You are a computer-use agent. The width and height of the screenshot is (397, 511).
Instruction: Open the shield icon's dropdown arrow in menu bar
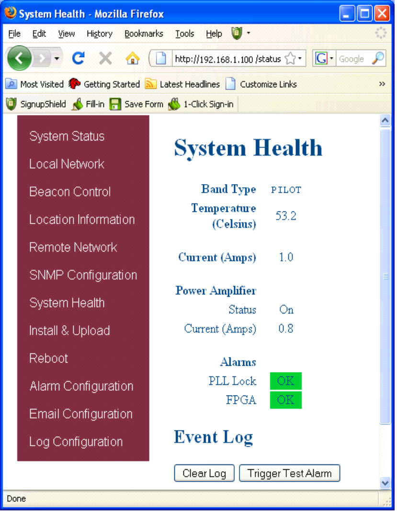pos(249,33)
